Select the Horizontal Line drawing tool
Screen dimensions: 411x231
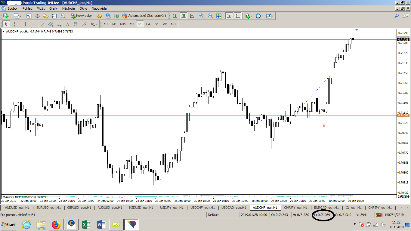tap(34, 24)
